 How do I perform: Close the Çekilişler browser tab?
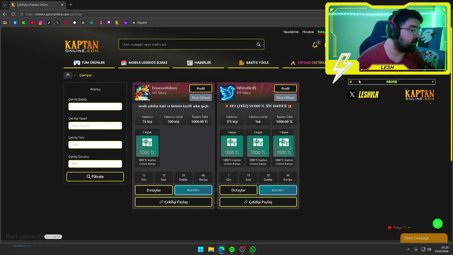tap(62, 5)
